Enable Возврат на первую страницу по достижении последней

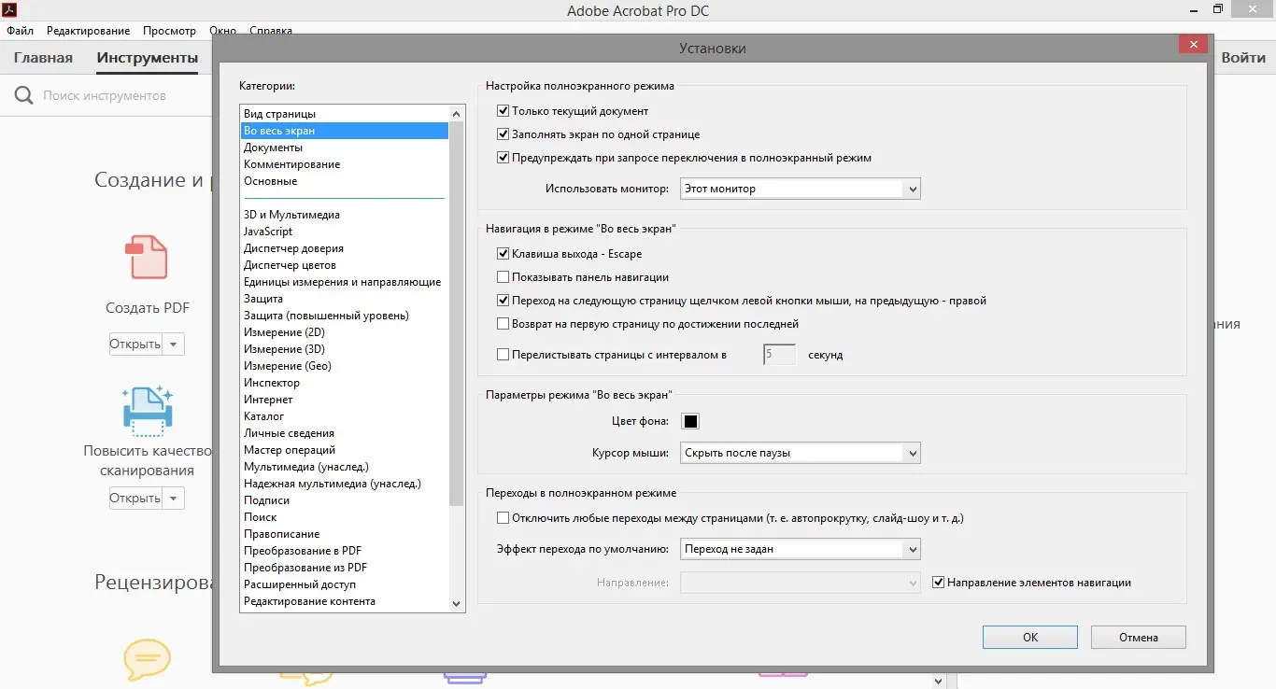503,324
